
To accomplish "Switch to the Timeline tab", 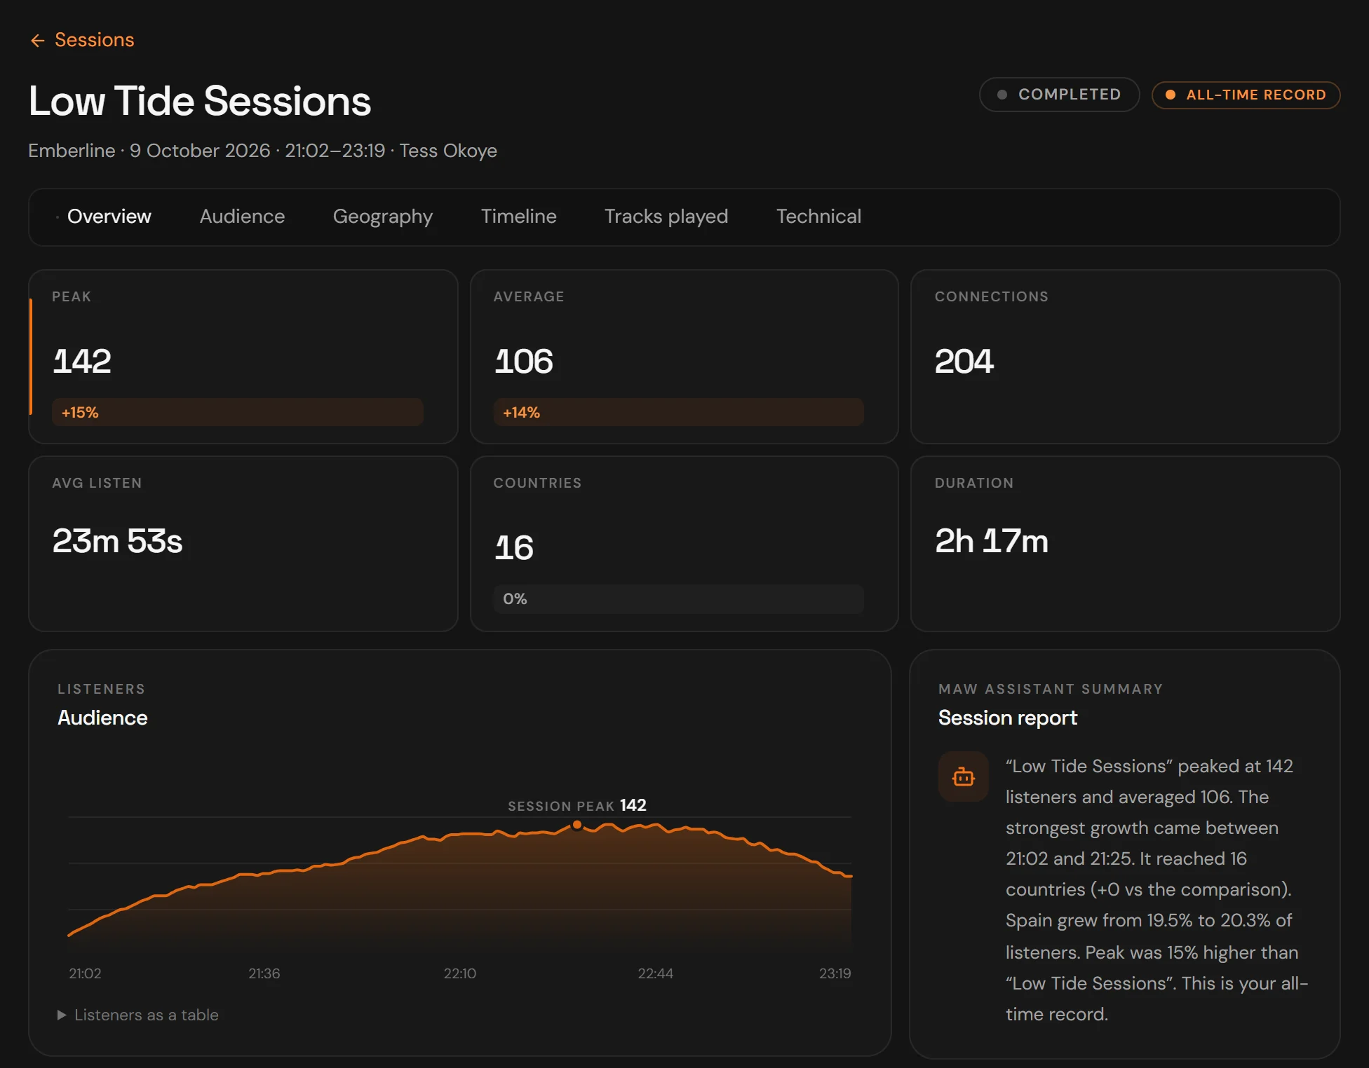I will point(518,216).
